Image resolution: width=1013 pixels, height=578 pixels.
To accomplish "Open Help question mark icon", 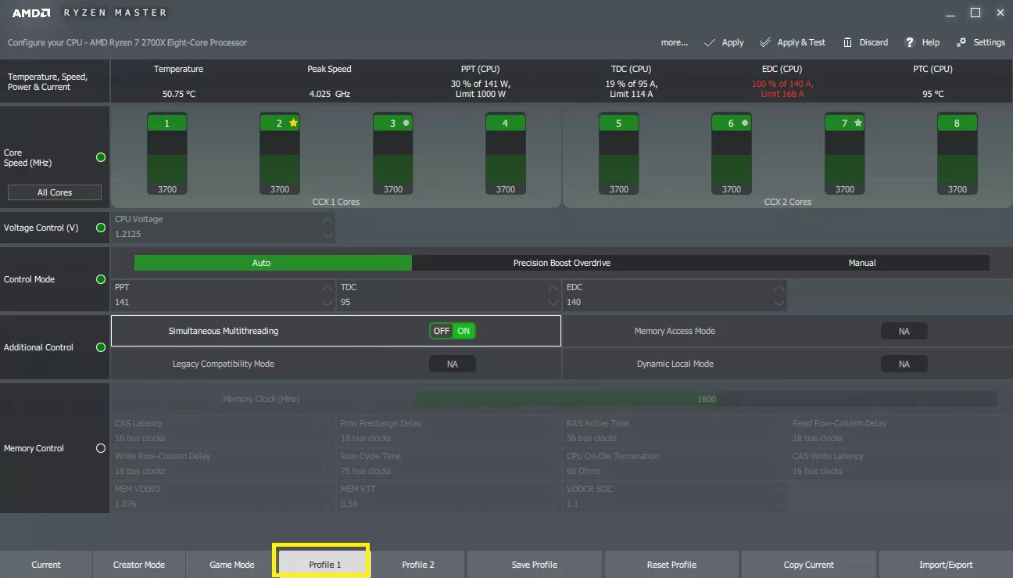I will click(x=910, y=42).
